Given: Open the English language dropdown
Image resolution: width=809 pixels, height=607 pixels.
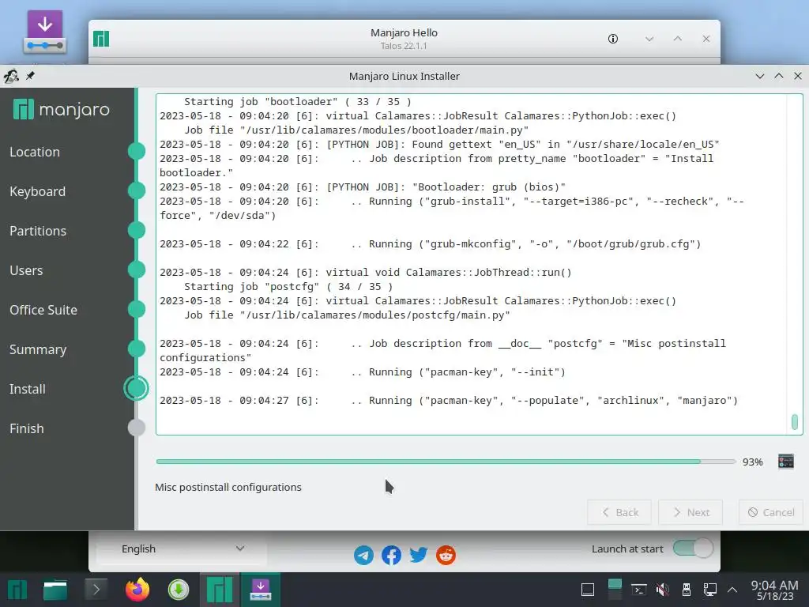Looking at the screenshot, I should pos(182,549).
